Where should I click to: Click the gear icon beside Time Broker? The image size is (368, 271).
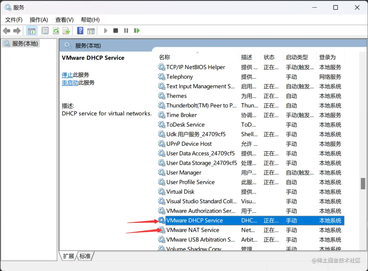pyautogui.click(x=162, y=115)
